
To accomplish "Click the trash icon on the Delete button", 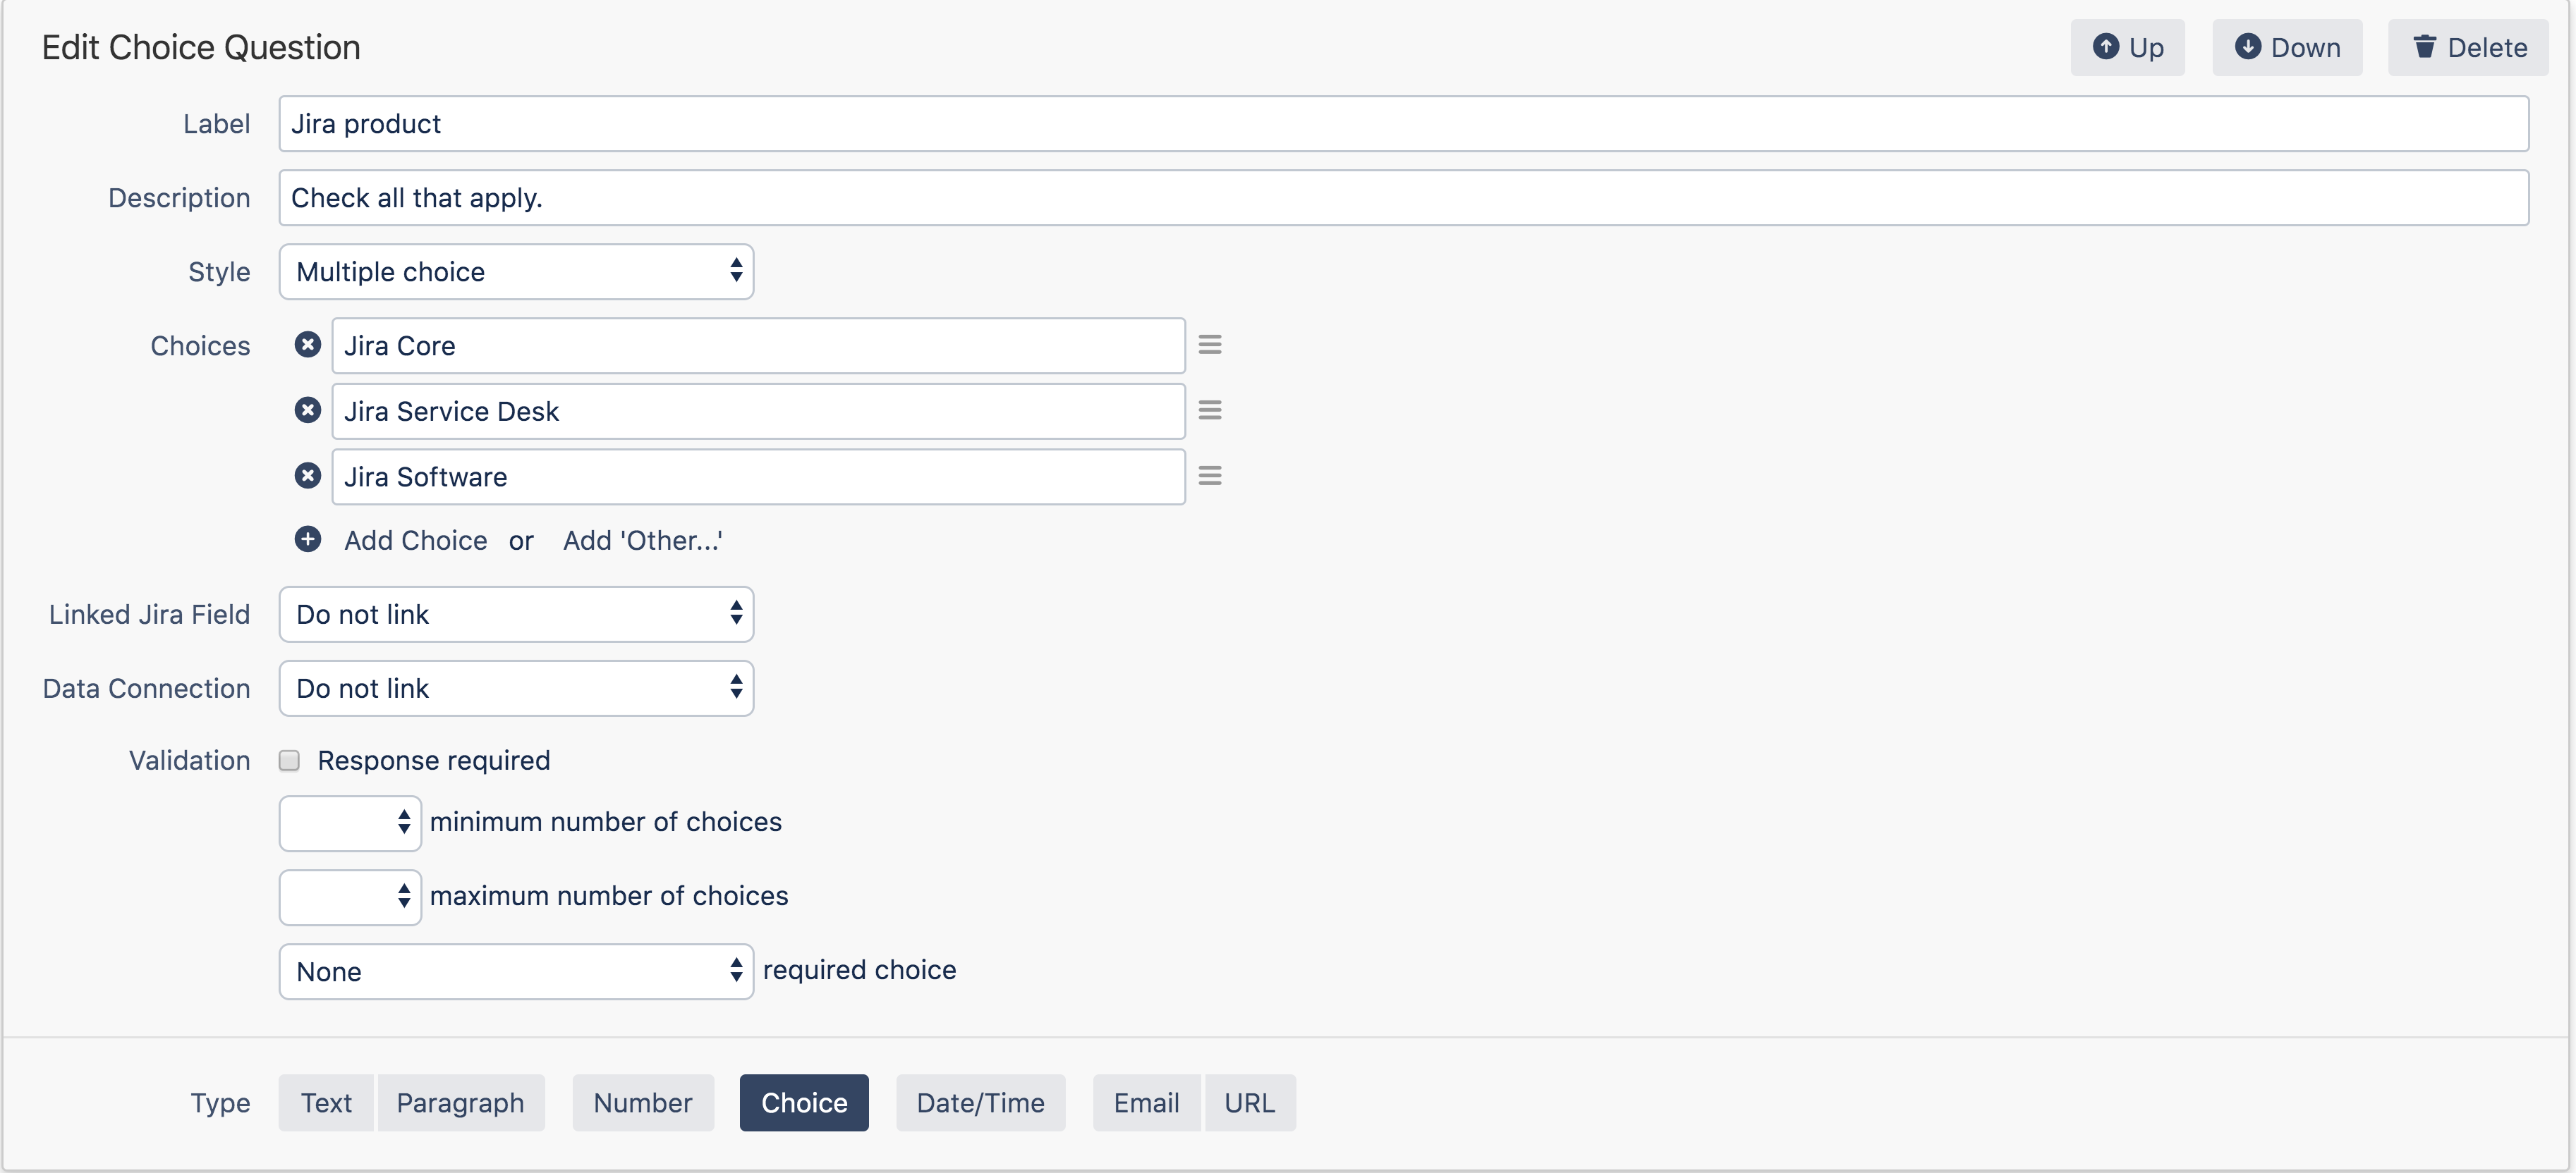I will click(x=2426, y=46).
